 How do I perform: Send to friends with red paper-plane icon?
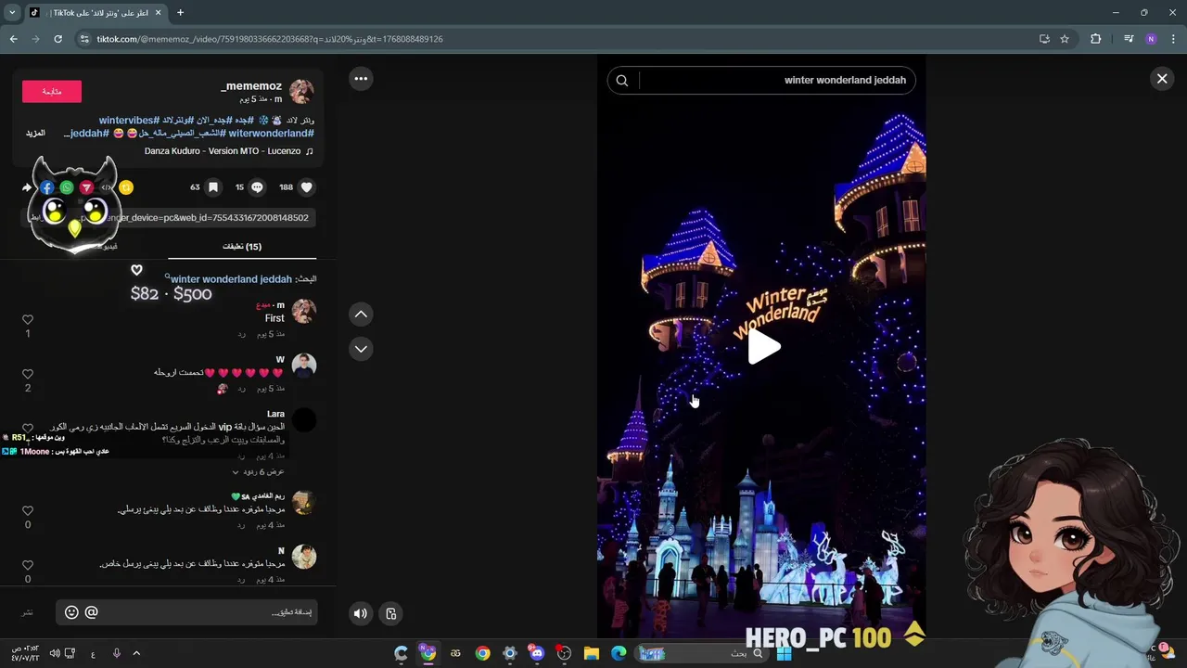click(x=86, y=187)
